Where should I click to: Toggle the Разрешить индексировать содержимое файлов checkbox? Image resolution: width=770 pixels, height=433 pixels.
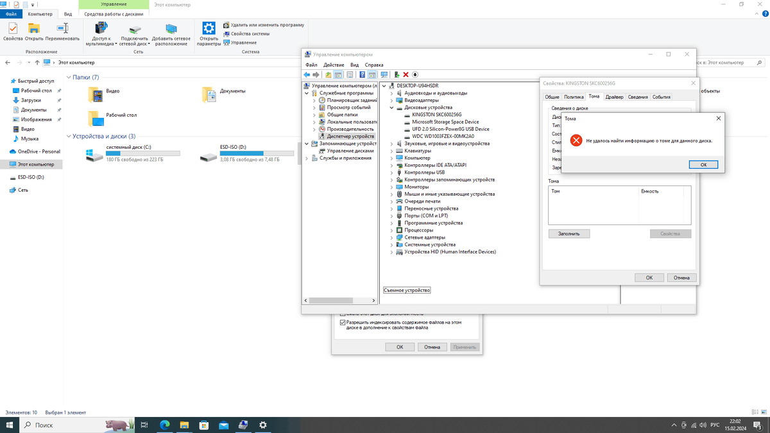[x=343, y=323]
